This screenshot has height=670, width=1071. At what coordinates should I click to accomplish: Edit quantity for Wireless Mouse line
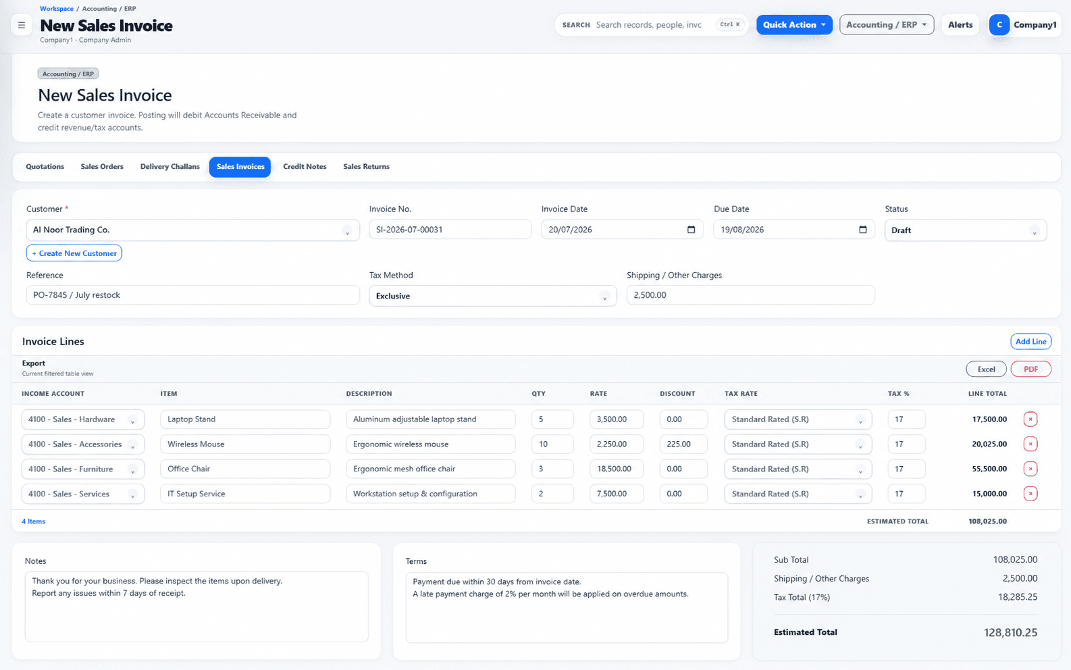tap(552, 444)
